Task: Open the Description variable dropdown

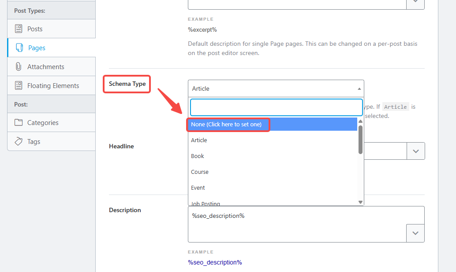Action: pos(415,233)
